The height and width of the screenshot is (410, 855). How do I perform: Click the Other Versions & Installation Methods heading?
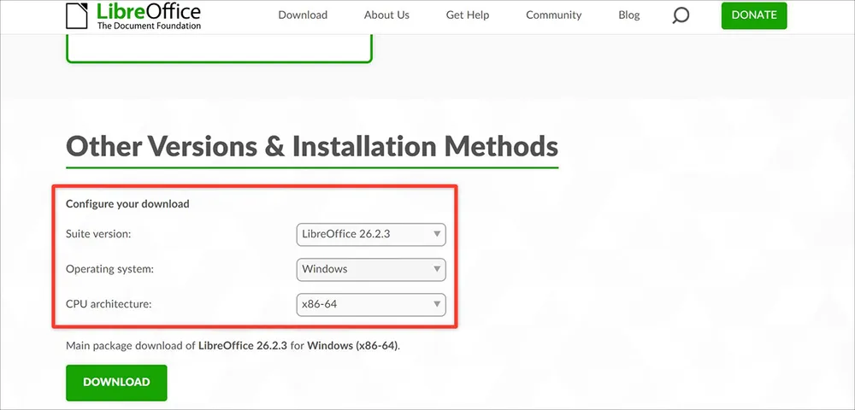click(312, 146)
